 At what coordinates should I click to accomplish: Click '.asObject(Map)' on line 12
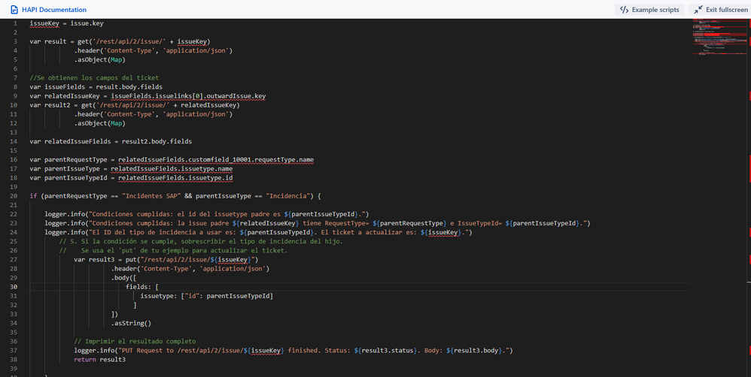pyautogui.click(x=99, y=123)
